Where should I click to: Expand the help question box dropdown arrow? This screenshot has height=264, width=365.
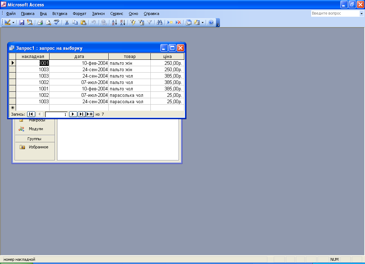(x=361, y=14)
